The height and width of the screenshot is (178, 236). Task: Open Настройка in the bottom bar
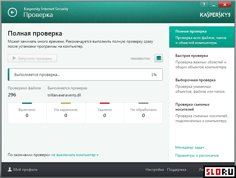(155, 170)
